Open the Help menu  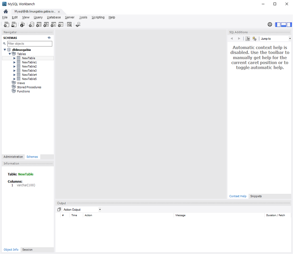coord(112,17)
